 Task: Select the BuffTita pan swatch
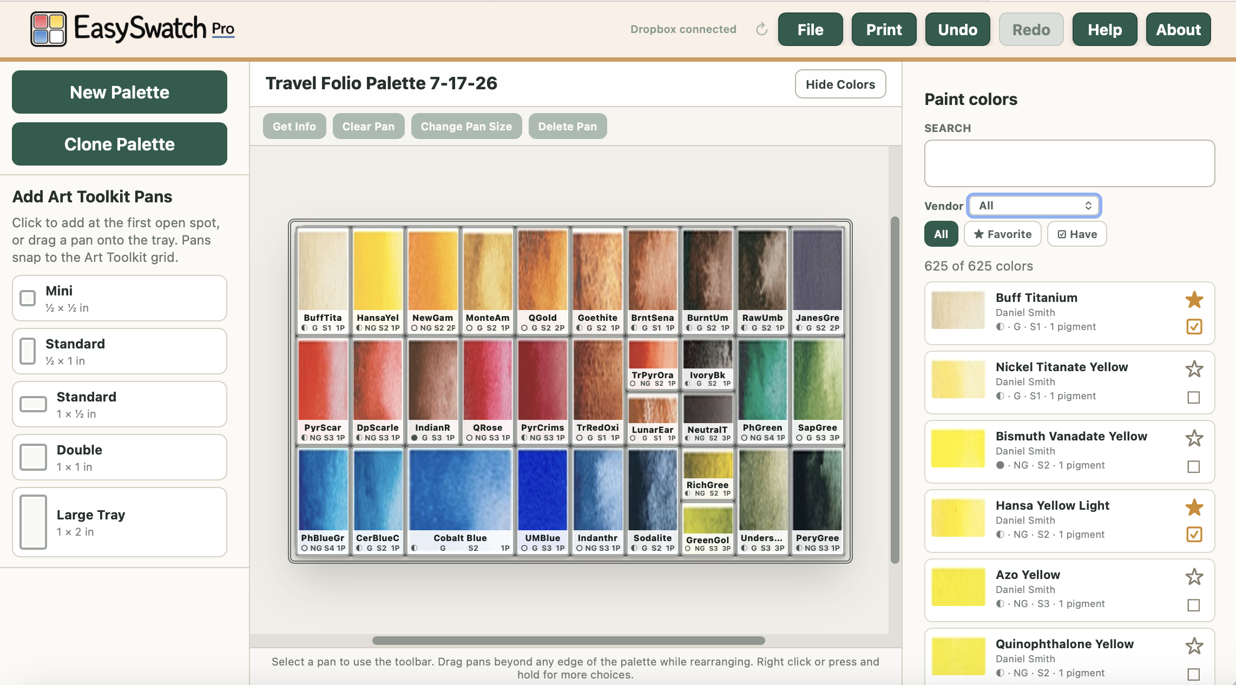pos(323,280)
